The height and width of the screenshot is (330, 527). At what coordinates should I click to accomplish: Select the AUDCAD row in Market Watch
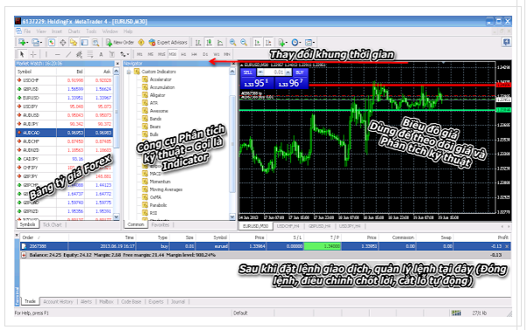click(x=64, y=133)
